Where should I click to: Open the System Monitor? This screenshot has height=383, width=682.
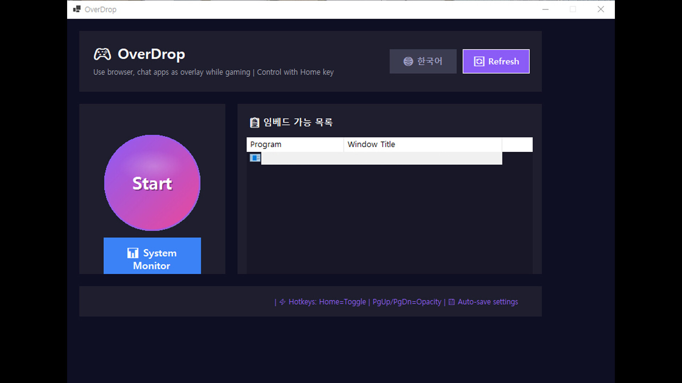tap(152, 256)
